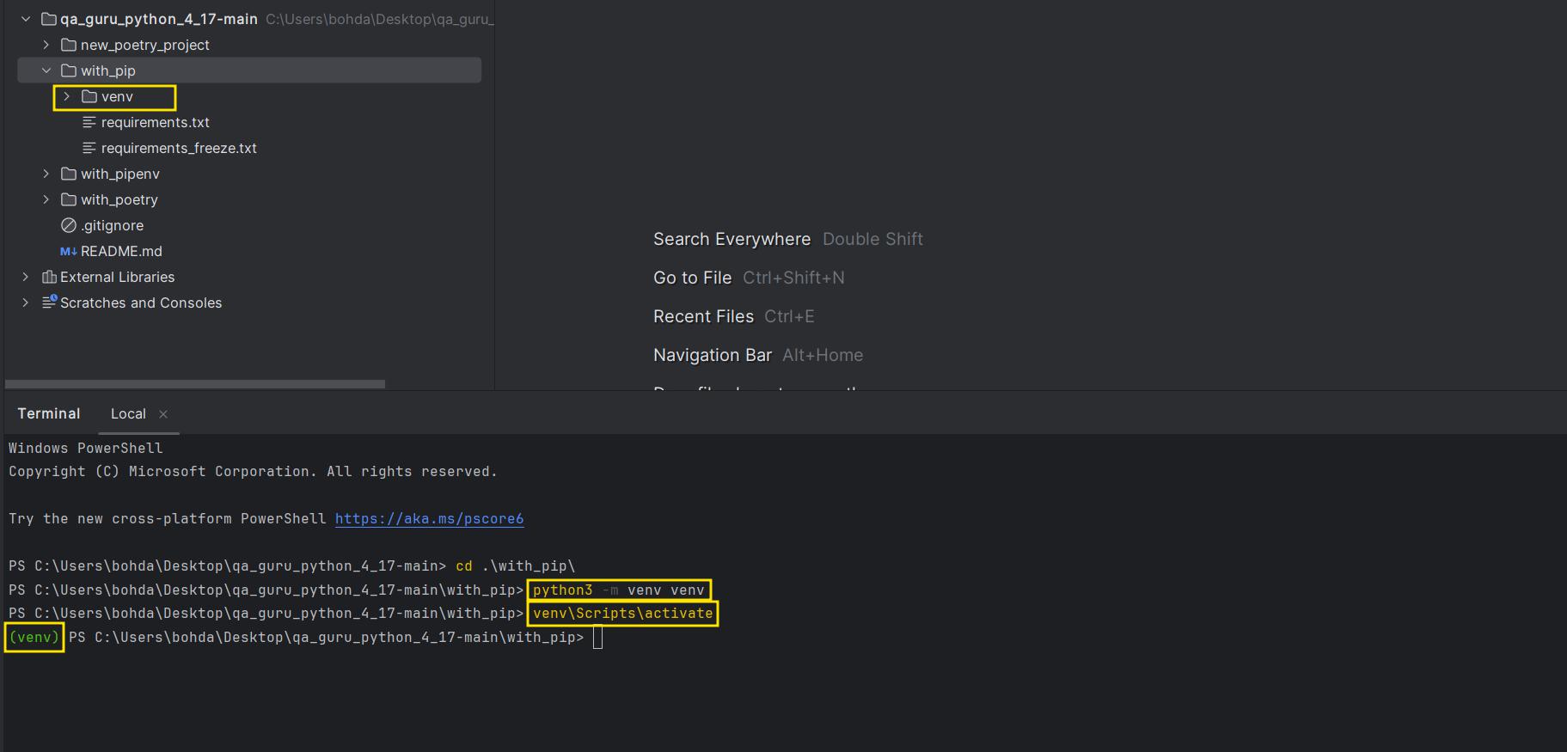Expand the new_poetry_project folder chevron
Viewport: 1567px width, 752px height.
[46, 45]
